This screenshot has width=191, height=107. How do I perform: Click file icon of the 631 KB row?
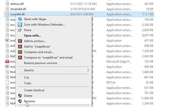point(7,88)
